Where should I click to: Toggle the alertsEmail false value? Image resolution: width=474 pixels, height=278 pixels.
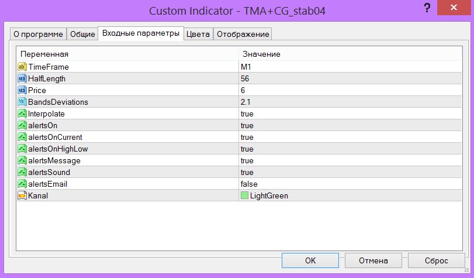click(350, 184)
